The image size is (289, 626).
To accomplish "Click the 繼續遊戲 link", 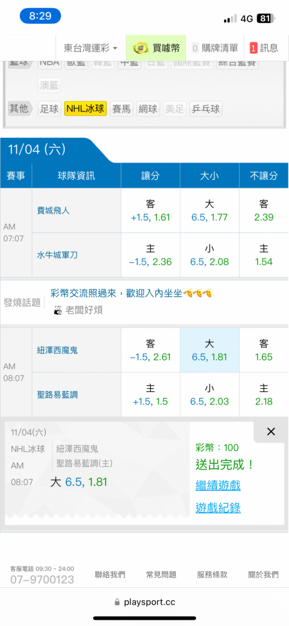I will (x=218, y=486).
